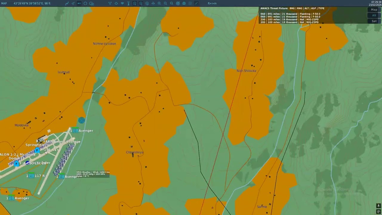
Task: Click the circular icon below the microphone
Action: 378,212
